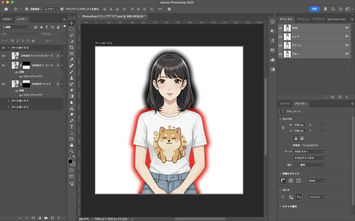Hide the レッド channel visibility eye
This screenshot has width=355, height=221.
click(x=280, y=37)
